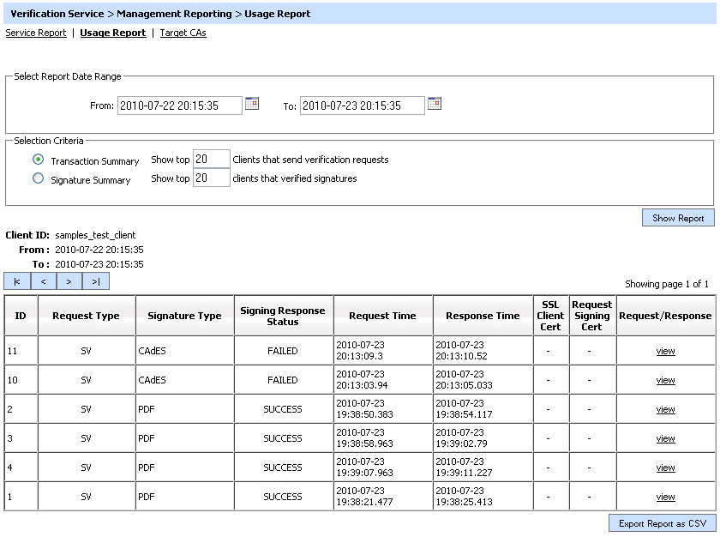
Task: Go to next page of results
Action: (69, 281)
